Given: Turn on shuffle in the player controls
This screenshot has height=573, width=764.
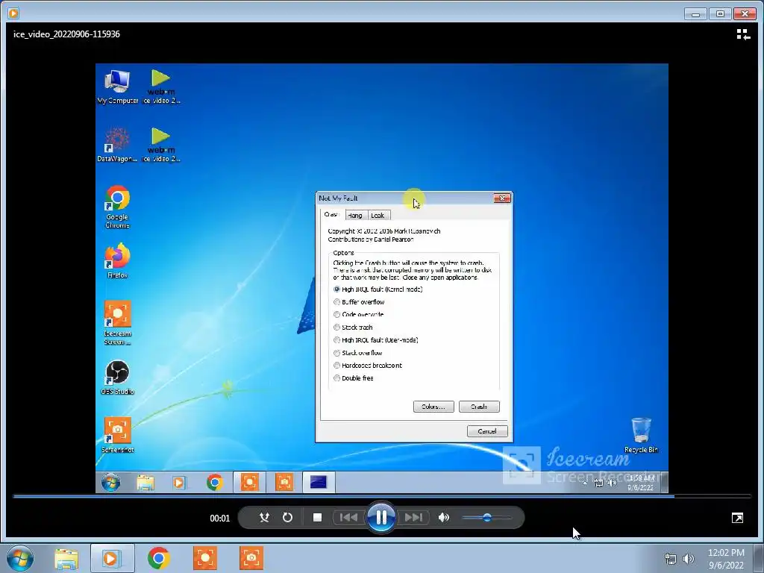Looking at the screenshot, I should [264, 518].
